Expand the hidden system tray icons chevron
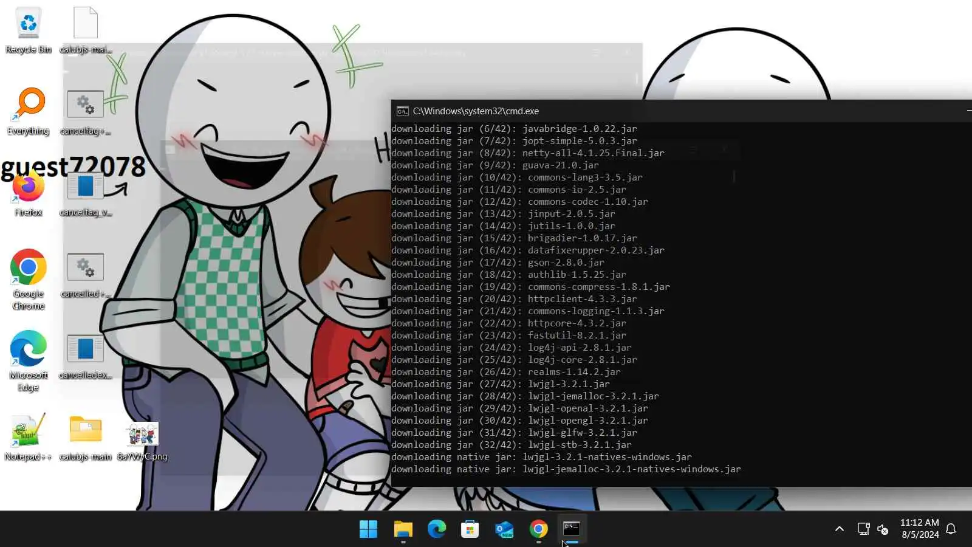This screenshot has width=972, height=547. (x=840, y=529)
